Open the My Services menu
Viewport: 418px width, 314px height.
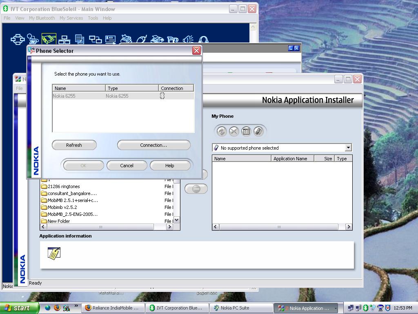click(71, 18)
